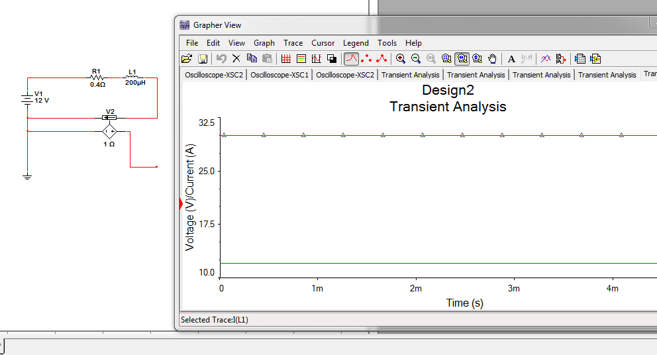The image size is (657, 355).
Task: Click the 200µH inductor value label
Action: pos(135,83)
